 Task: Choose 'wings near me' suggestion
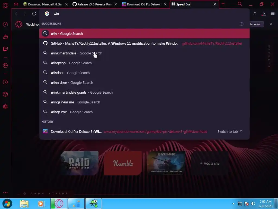click(x=144, y=102)
